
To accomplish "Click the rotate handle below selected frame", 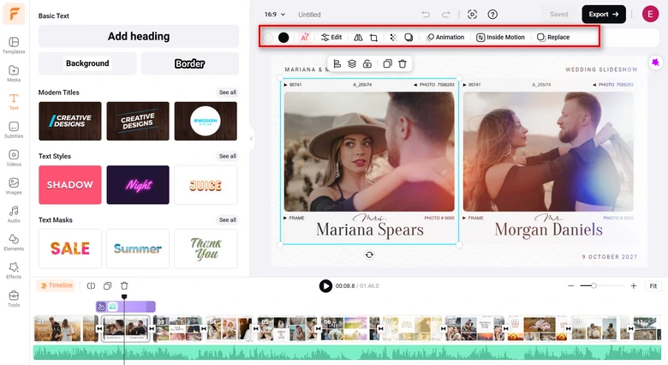I will tap(369, 254).
